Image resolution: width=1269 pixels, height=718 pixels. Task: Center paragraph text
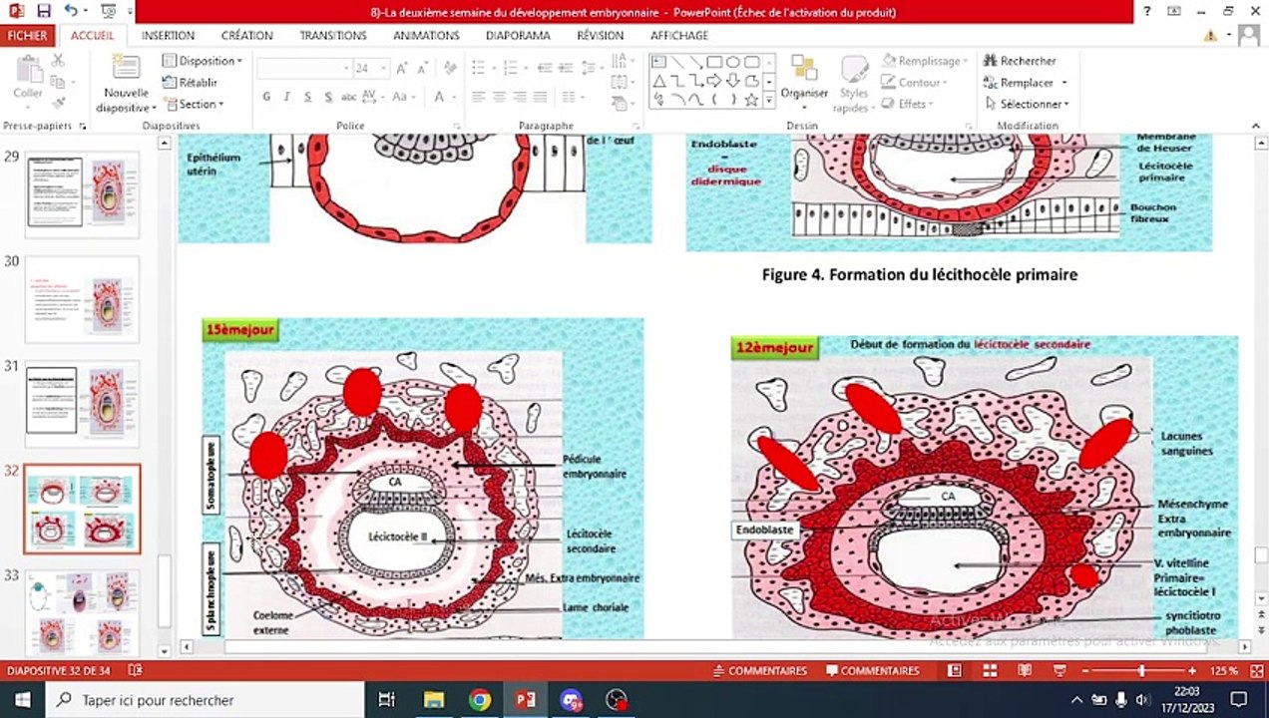tap(500, 97)
